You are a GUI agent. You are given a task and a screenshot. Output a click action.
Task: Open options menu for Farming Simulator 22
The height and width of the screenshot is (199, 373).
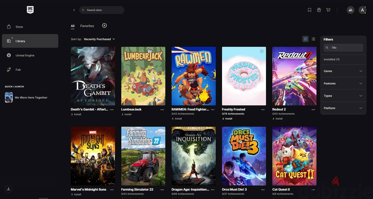click(162, 190)
